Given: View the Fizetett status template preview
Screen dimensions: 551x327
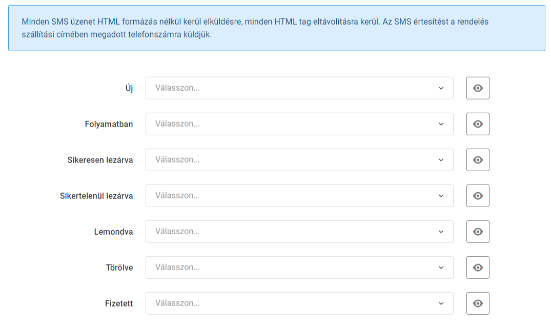Looking at the screenshot, I should pos(478,303).
